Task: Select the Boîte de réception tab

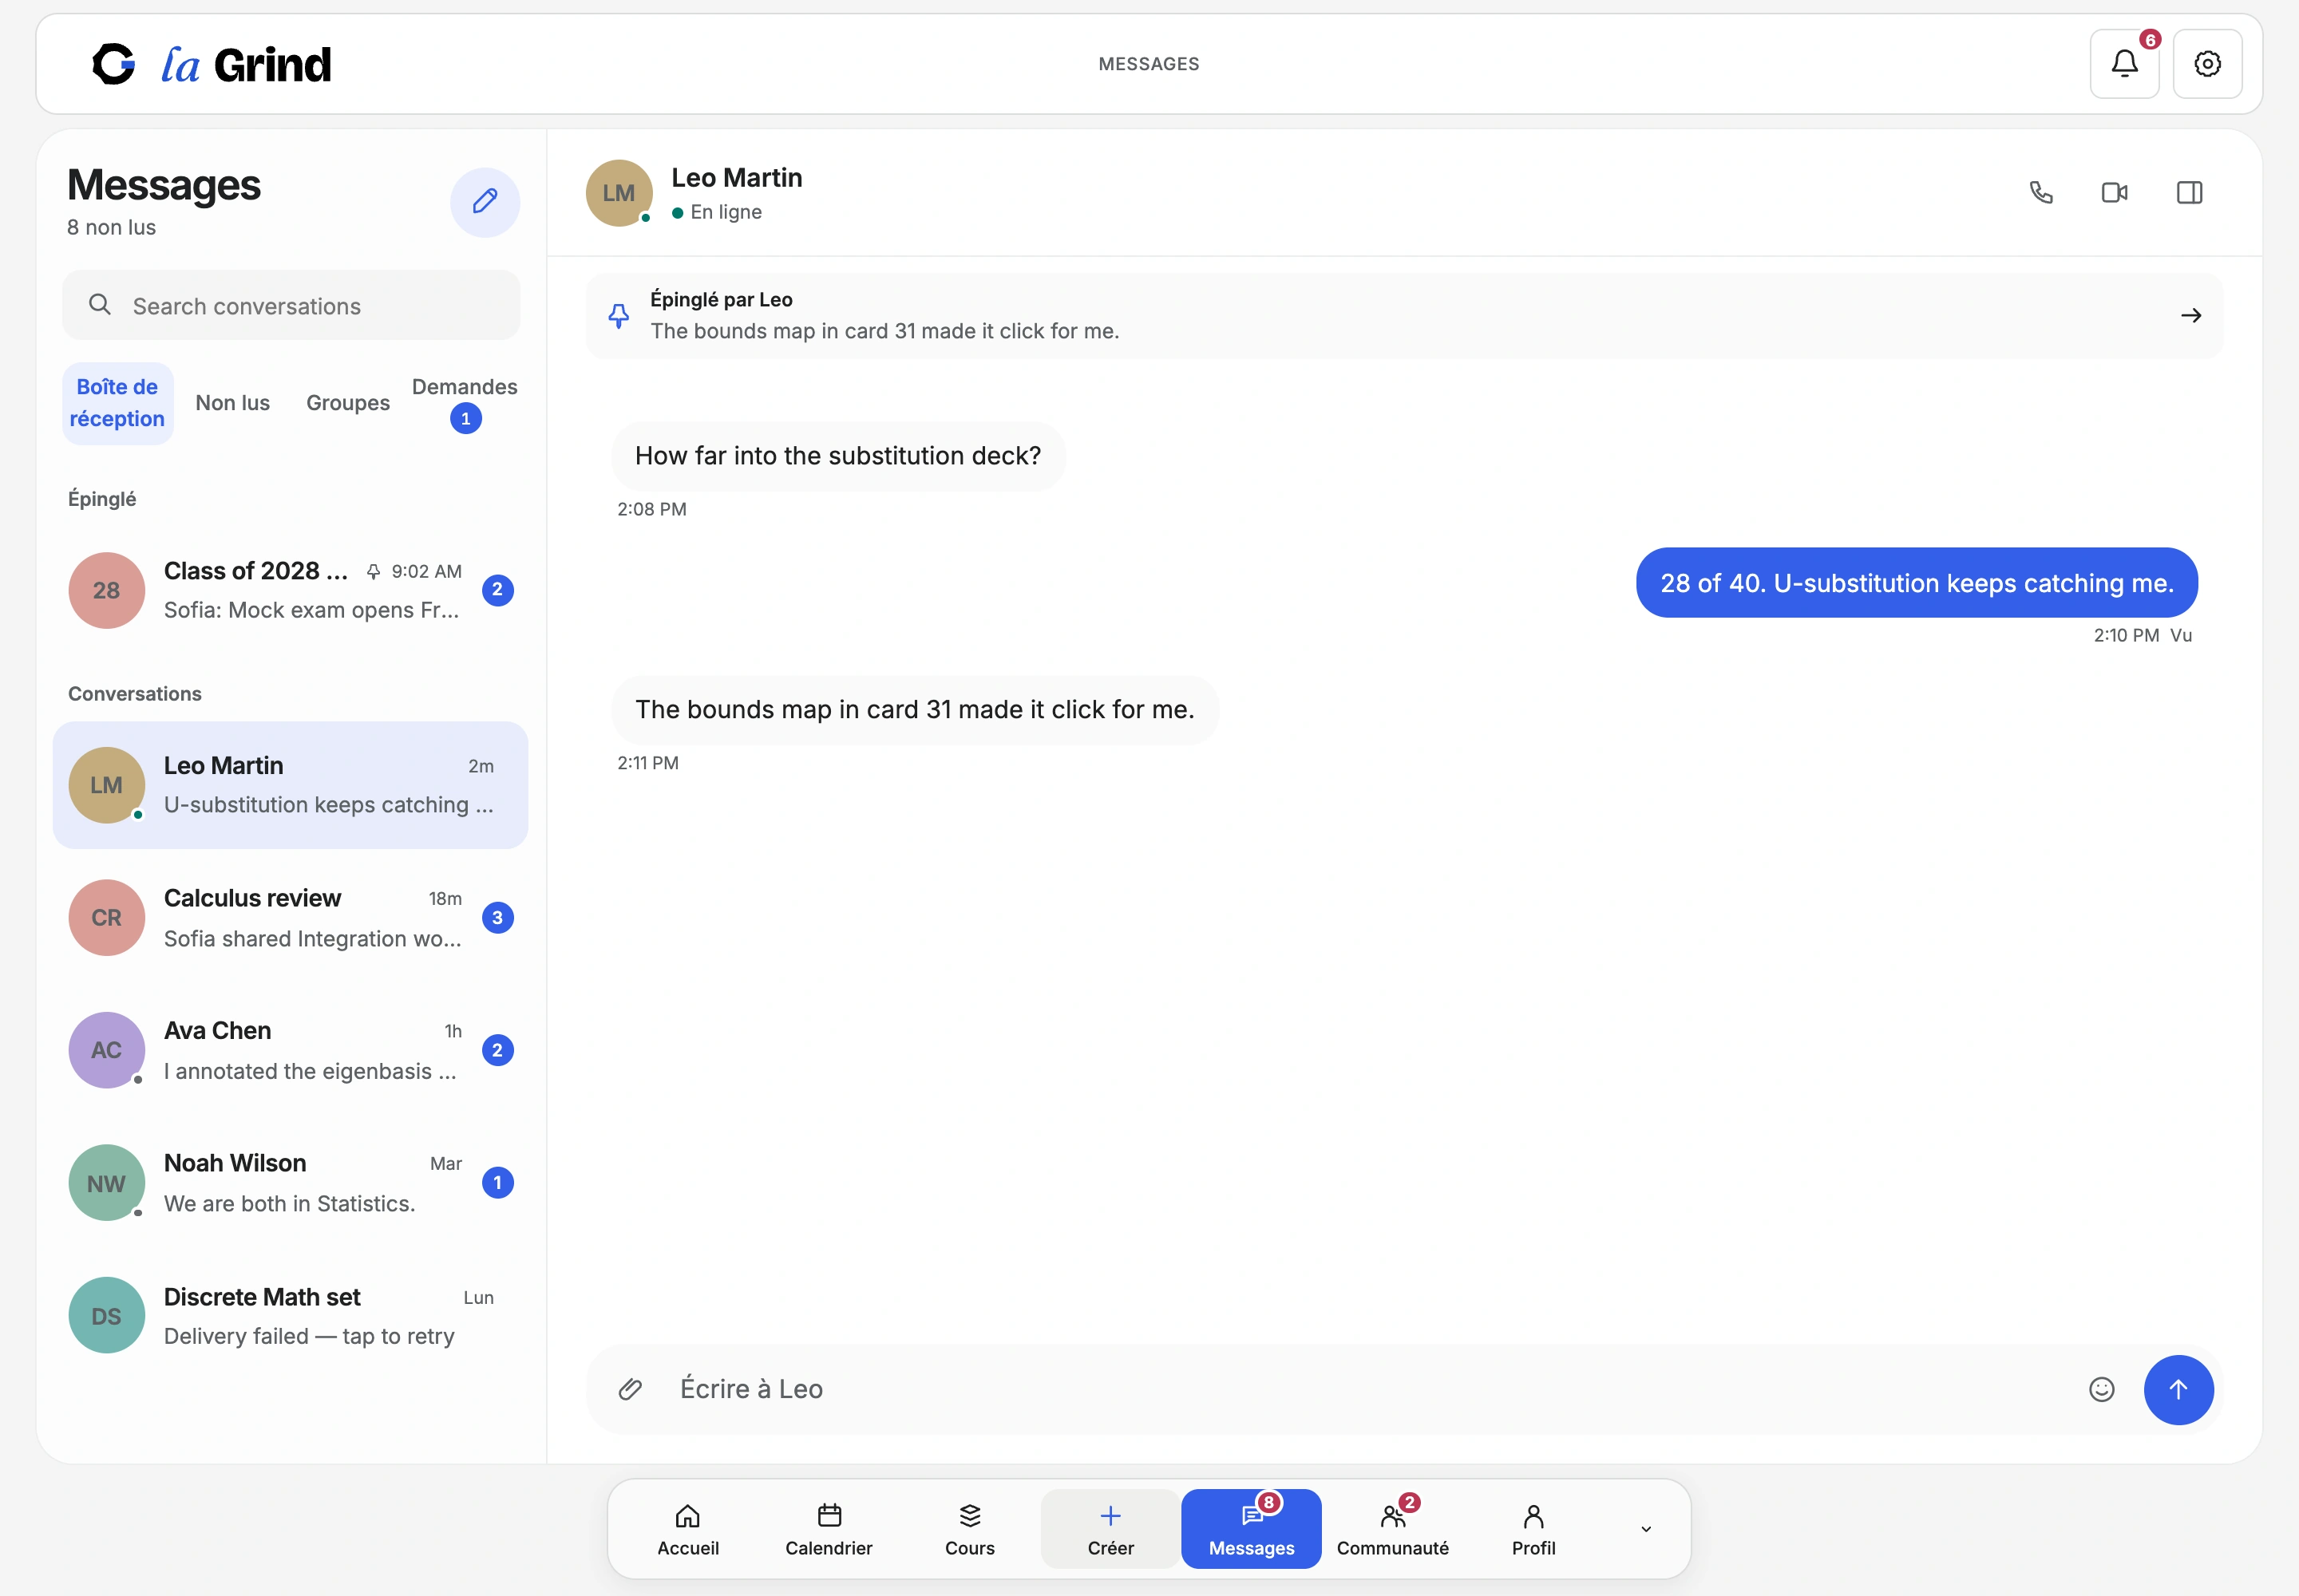Action: tap(118, 403)
